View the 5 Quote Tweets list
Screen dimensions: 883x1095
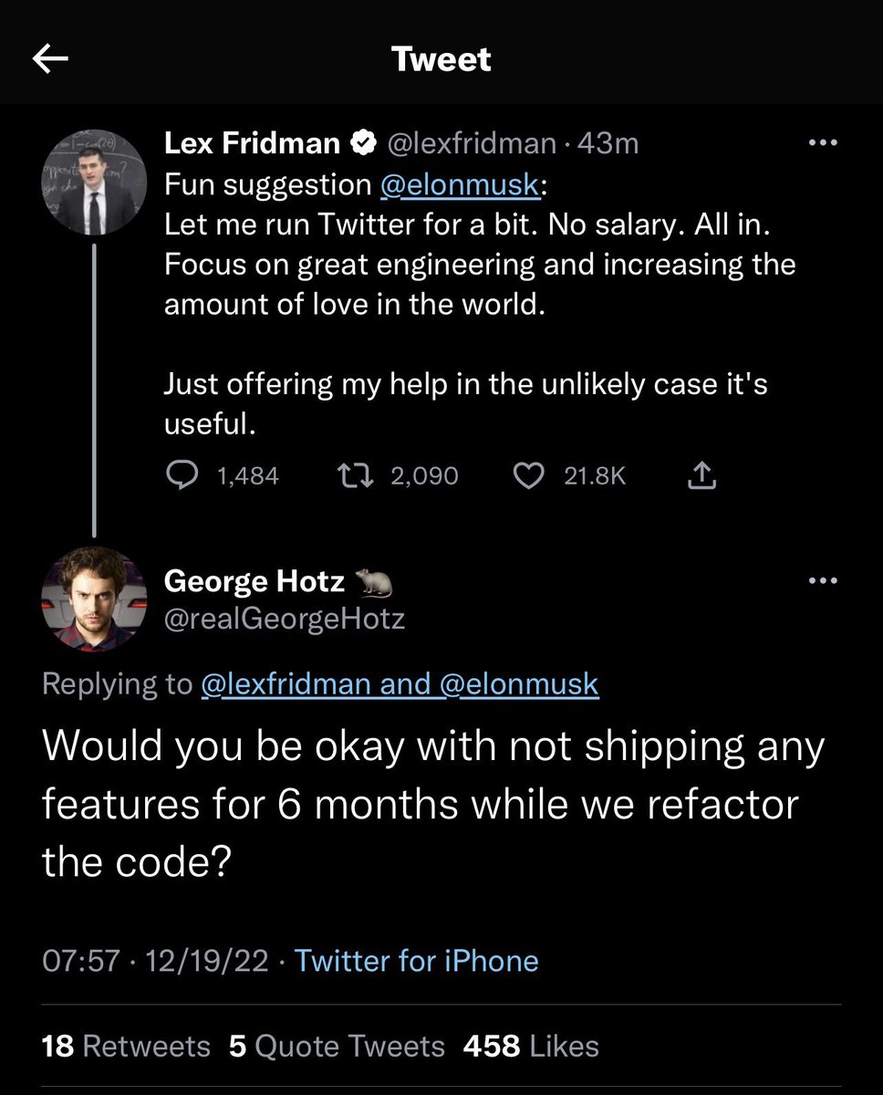337,1046
